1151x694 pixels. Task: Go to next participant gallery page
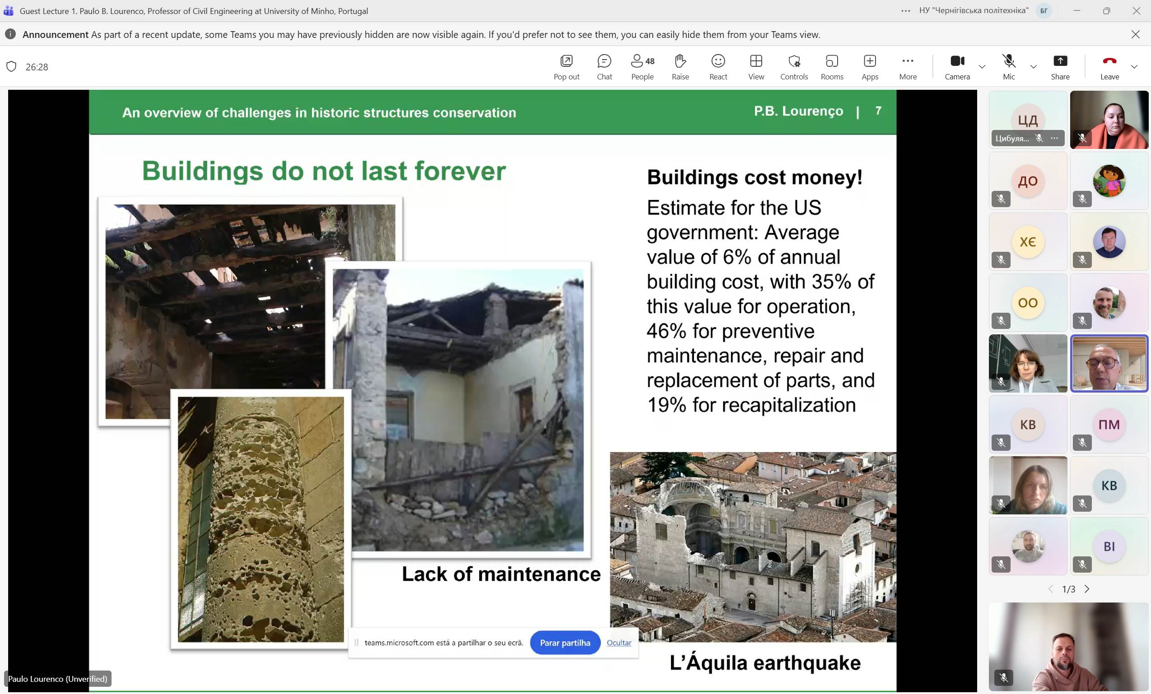(1087, 589)
